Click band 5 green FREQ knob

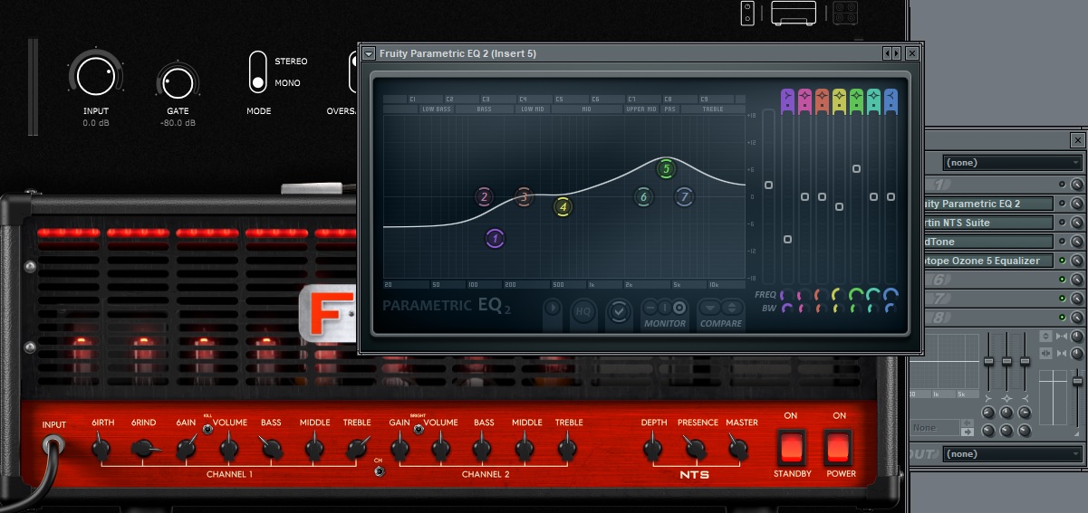pyautogui.click(x=856, y=295)
